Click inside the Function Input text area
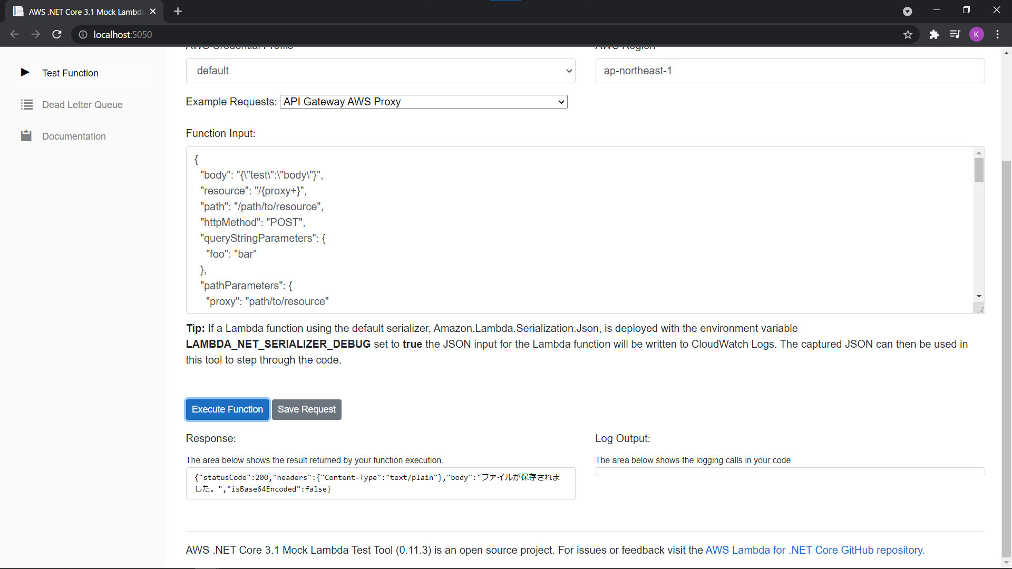1012x569 pixels. [x=580, y=230]
